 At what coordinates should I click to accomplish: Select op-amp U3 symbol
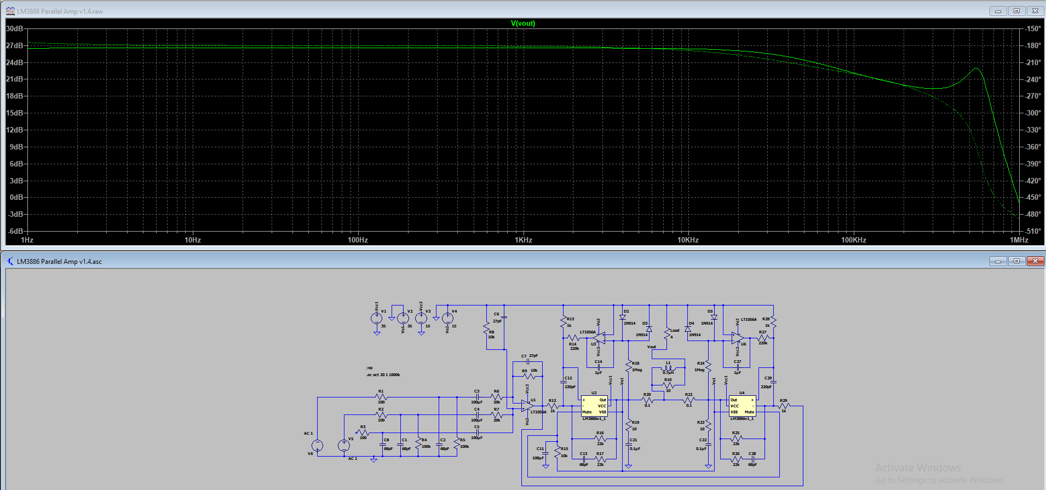coord(600,337)
